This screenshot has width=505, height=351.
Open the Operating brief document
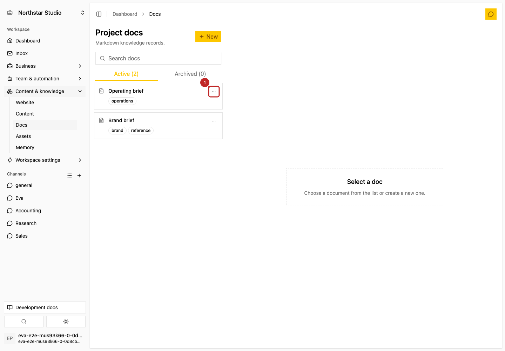[158, 96]
